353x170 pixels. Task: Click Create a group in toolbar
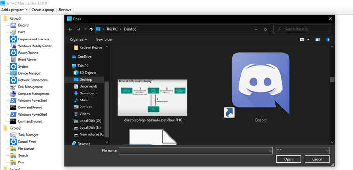point(43,10)
